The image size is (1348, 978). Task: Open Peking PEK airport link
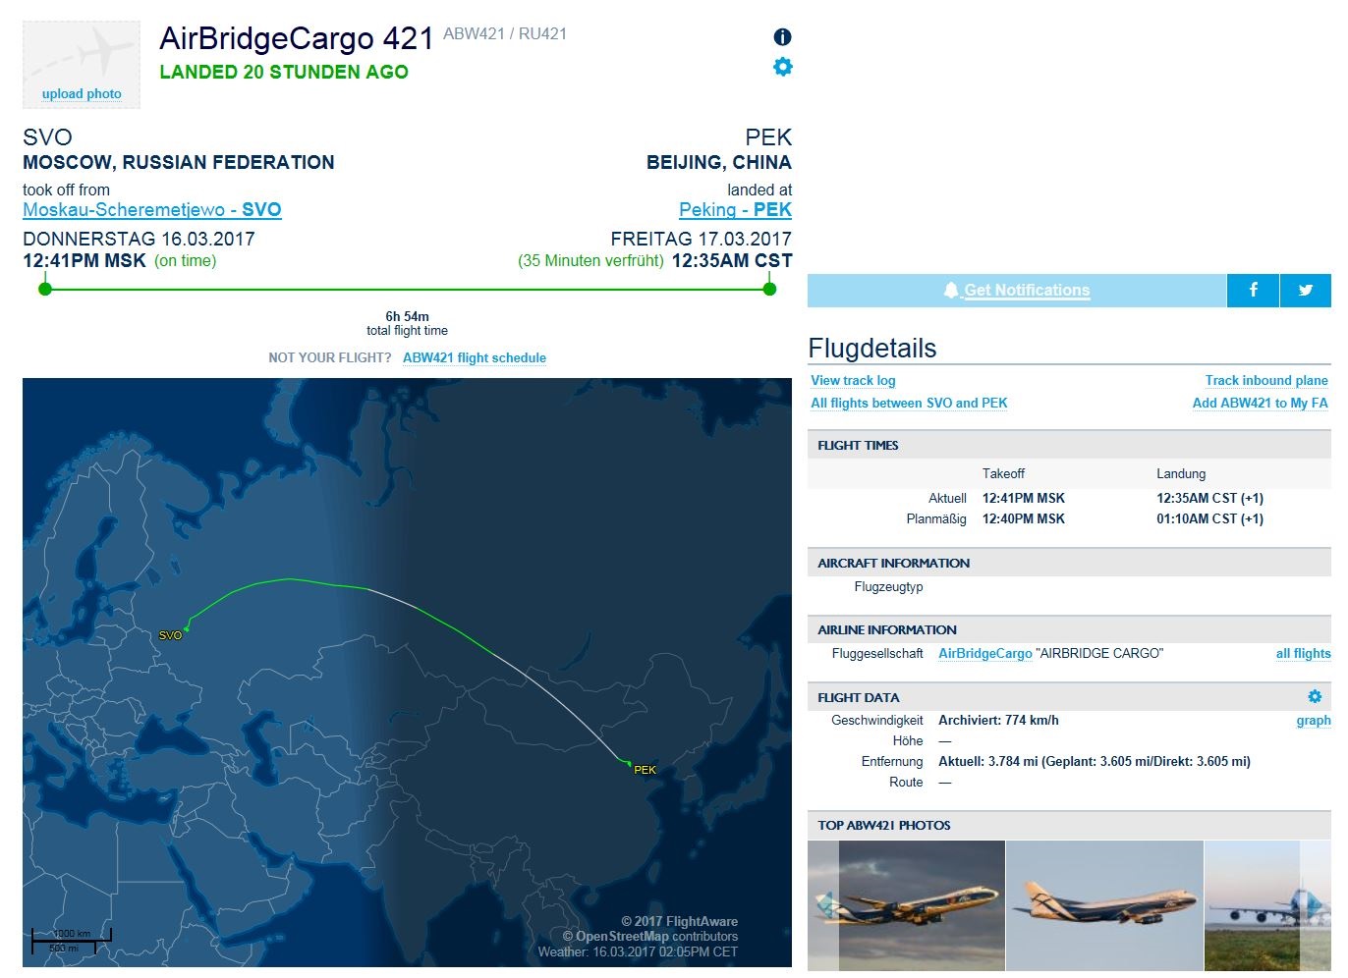735,210
